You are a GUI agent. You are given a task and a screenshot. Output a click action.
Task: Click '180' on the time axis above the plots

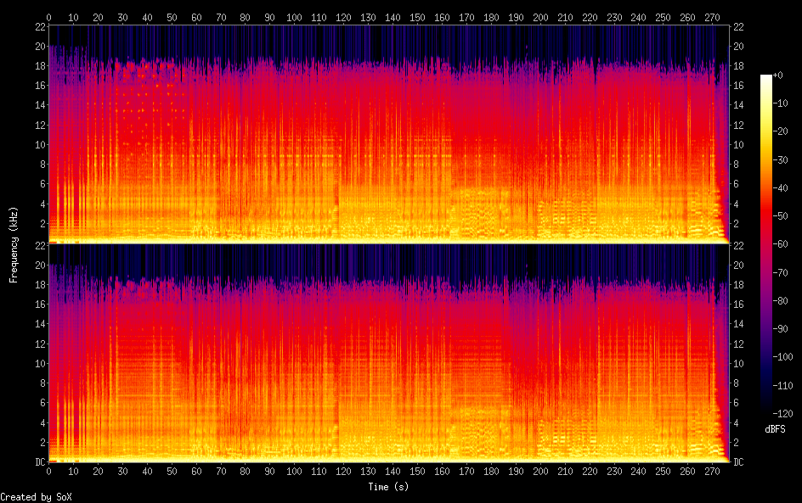pyautogui.click(x=491, y=17)
